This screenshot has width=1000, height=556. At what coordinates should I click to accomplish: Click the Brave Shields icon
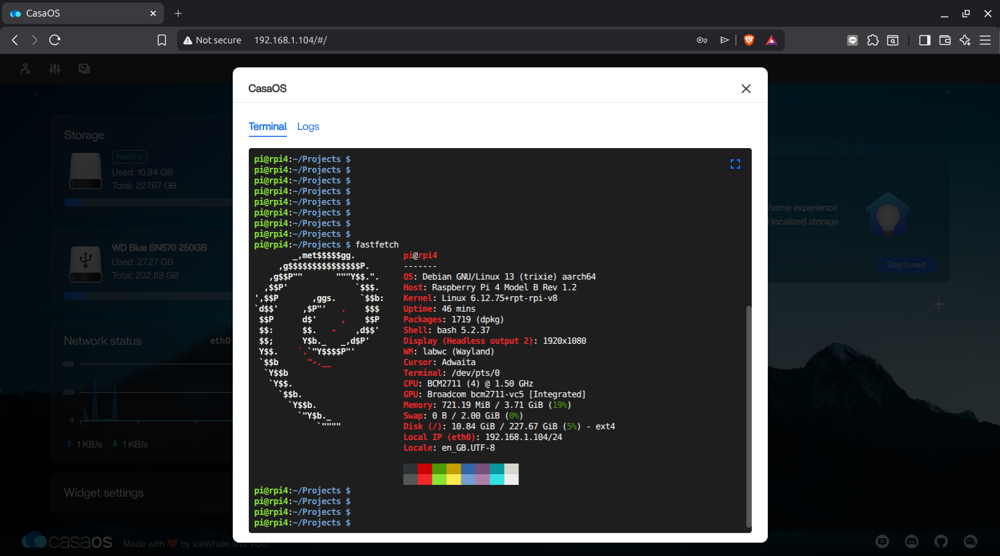pos(749,40)
